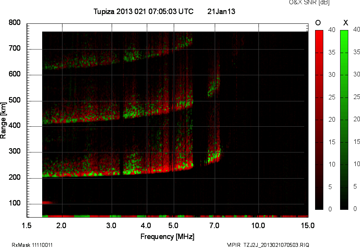Image resolution: width=360 pixels, height=248 pixels.
Task: Click the red E-layer echo near 100 km
Action: (x=48, y=203)
